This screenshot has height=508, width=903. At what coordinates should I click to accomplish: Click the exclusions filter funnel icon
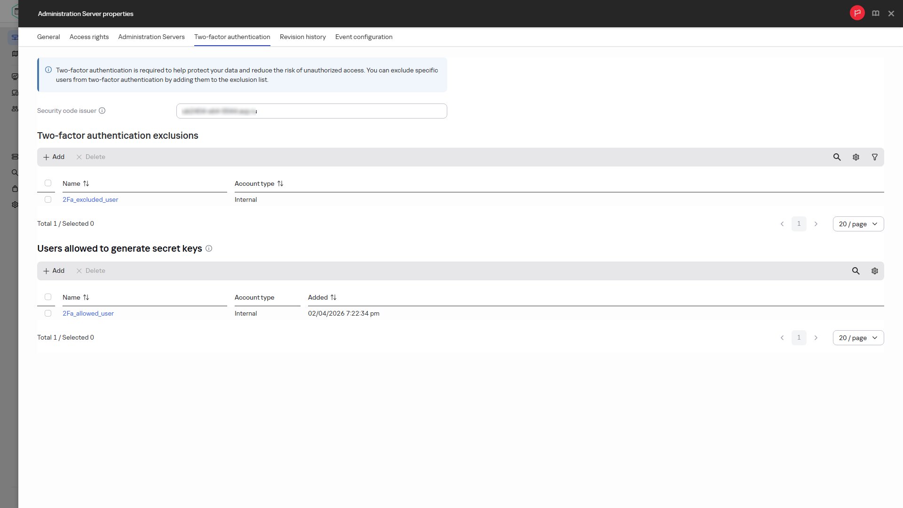coord(874,157)
